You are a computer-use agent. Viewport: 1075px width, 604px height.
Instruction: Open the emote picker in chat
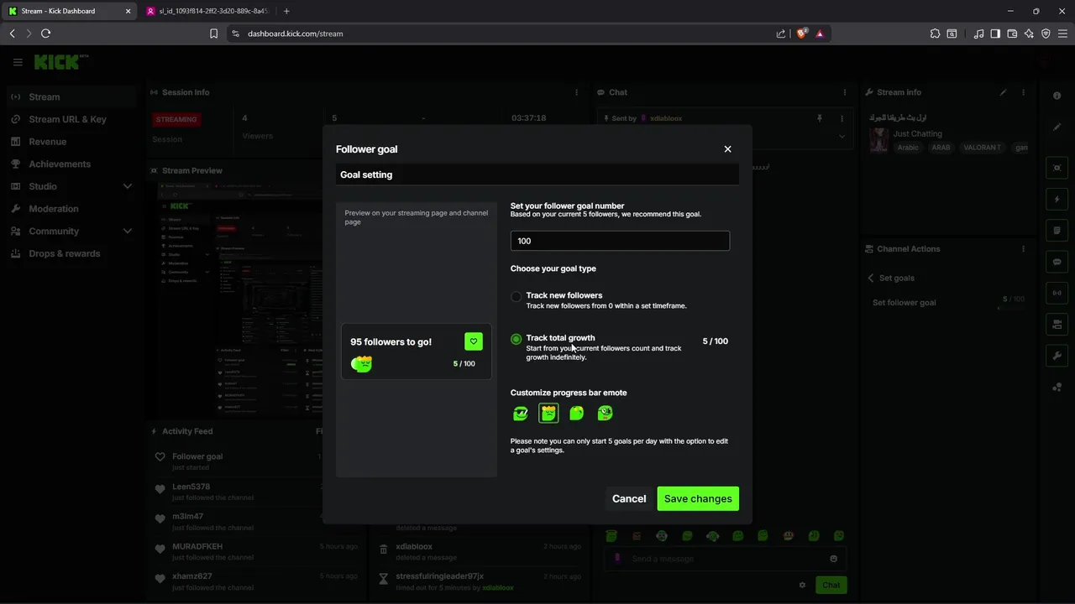pyautogui.click(x=833, y=559)
